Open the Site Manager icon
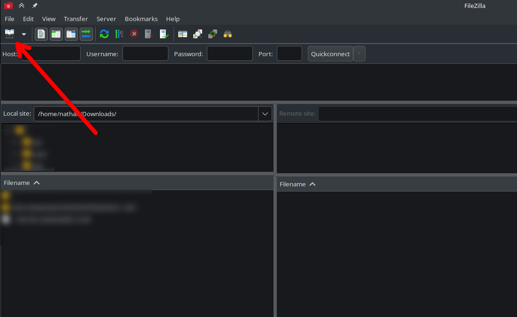This screenshot has width=517, height=317. (x=9, y=34)
